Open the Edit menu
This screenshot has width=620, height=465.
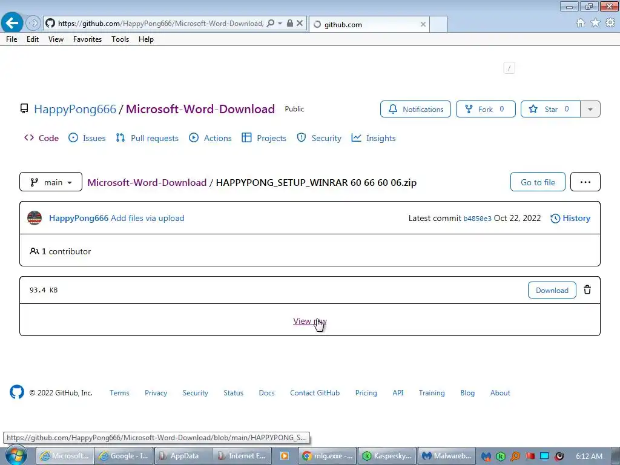click(x=33, y=39)
